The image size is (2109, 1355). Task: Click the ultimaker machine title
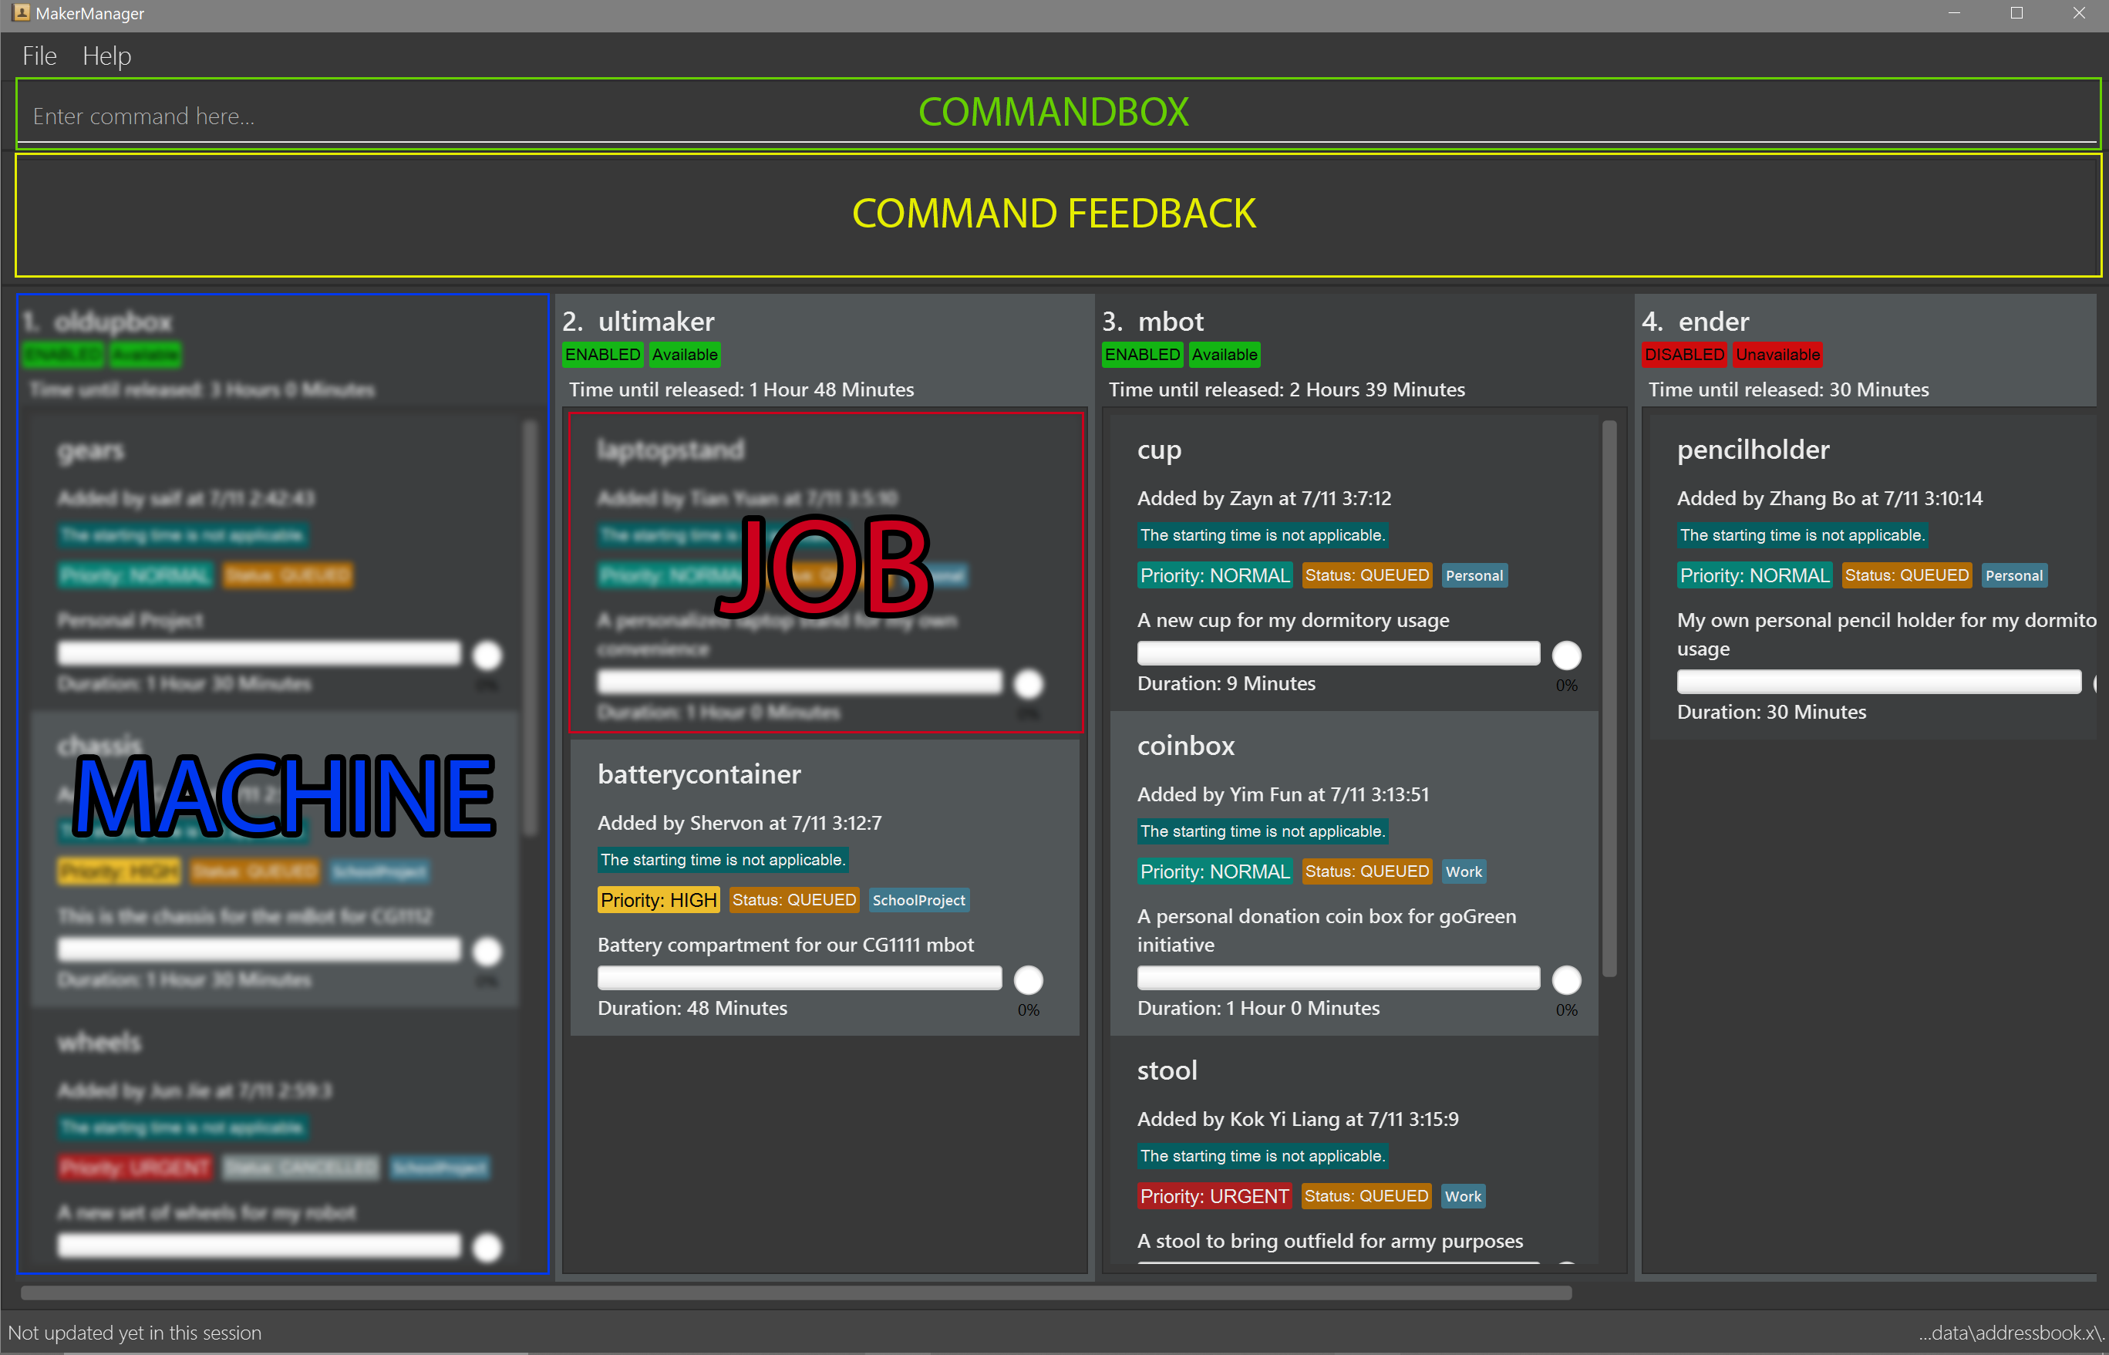[655, 321]
